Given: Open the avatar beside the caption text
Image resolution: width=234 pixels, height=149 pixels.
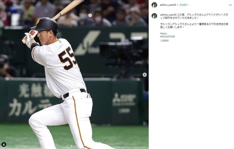Looking at the screenshot, I should (x=154, y=16).
